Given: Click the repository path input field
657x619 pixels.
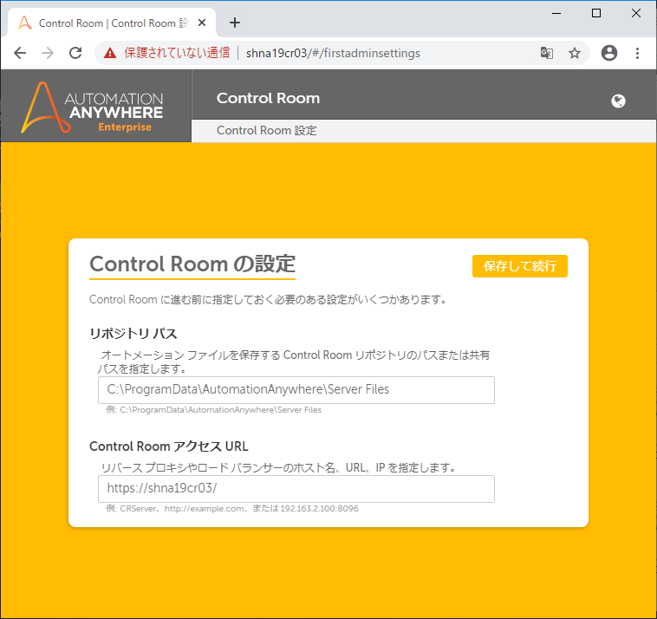Looking at the screenshot, I should 296,390.
